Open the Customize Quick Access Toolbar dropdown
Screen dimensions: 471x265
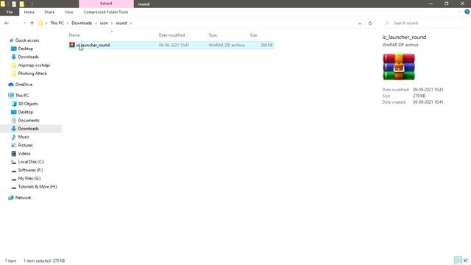pos(28,4)
